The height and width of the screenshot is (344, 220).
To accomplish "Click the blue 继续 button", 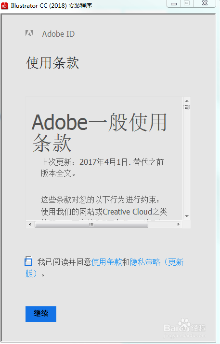I will (x=41, y=314).
